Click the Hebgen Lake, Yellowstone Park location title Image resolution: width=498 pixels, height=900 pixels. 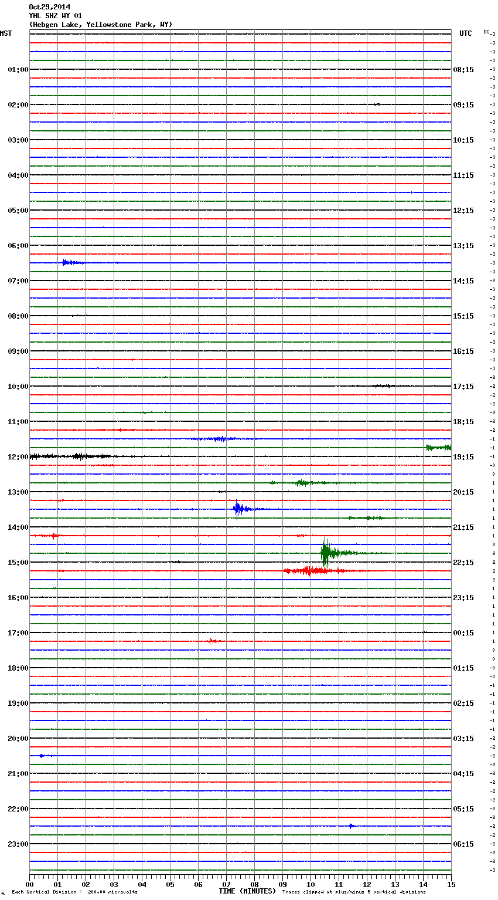tap(101, 25)
